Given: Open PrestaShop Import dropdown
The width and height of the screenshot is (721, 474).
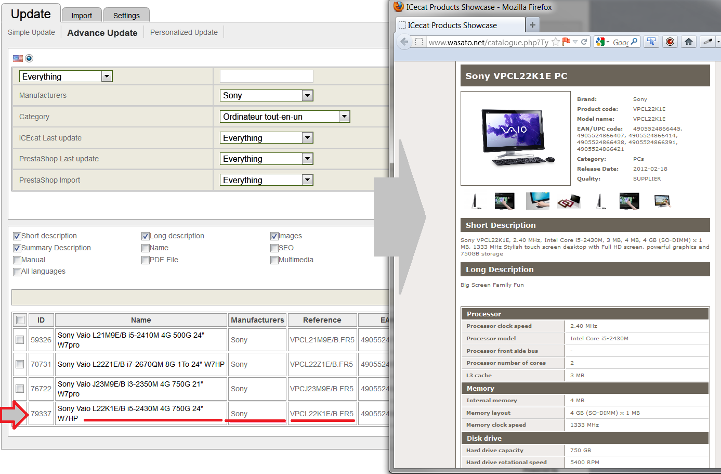Looking at the screenshot, I should click(267, 180).
